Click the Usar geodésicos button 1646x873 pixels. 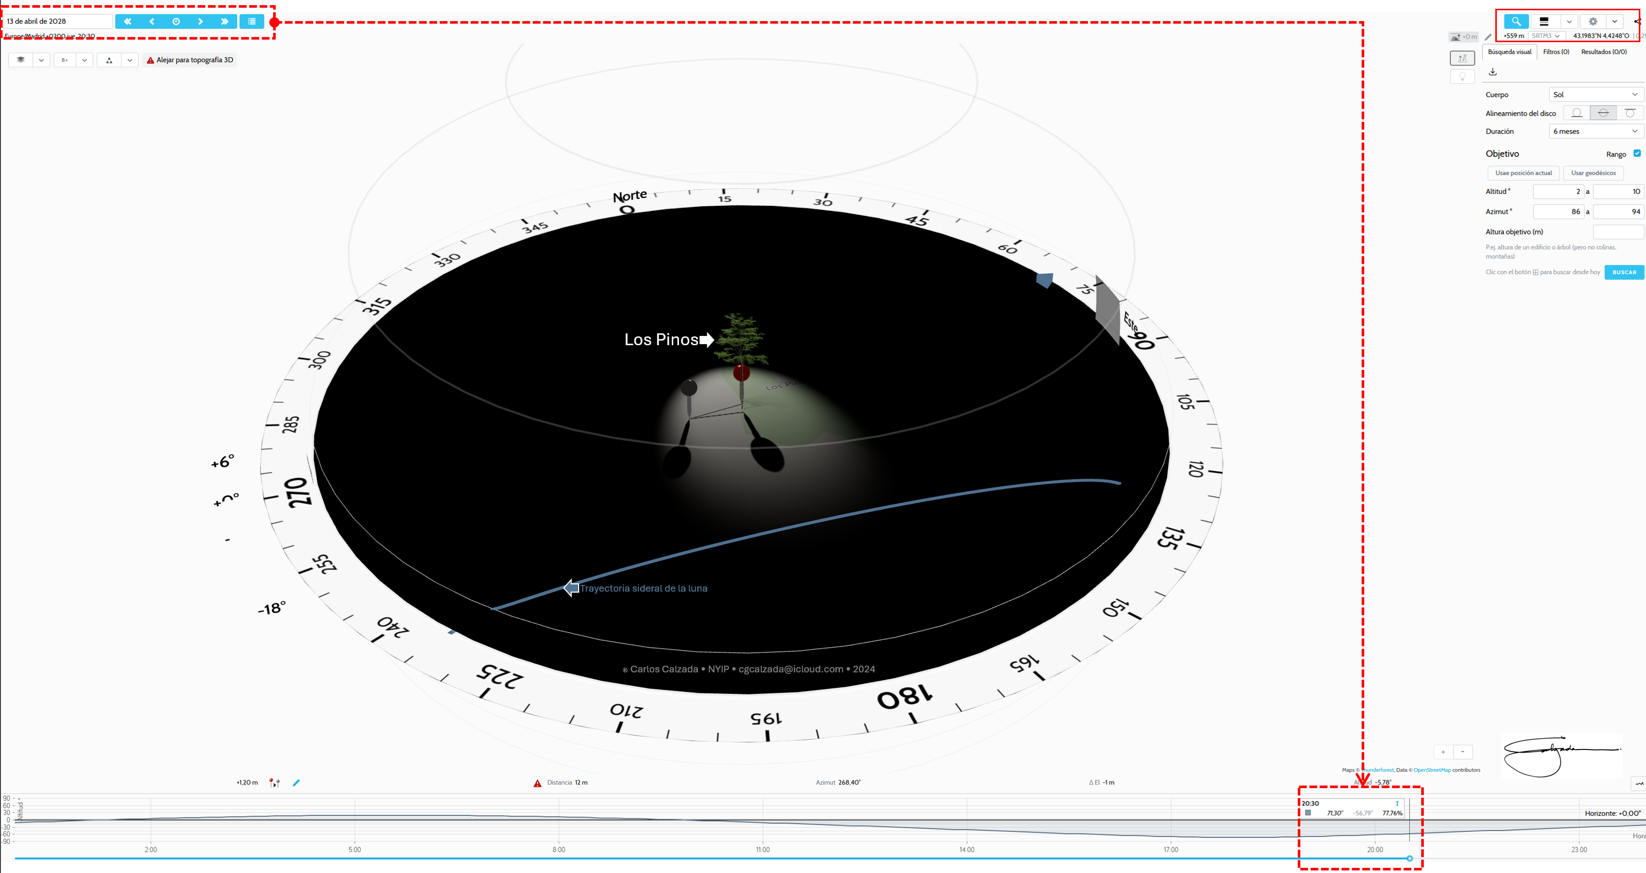point(1593,173)
